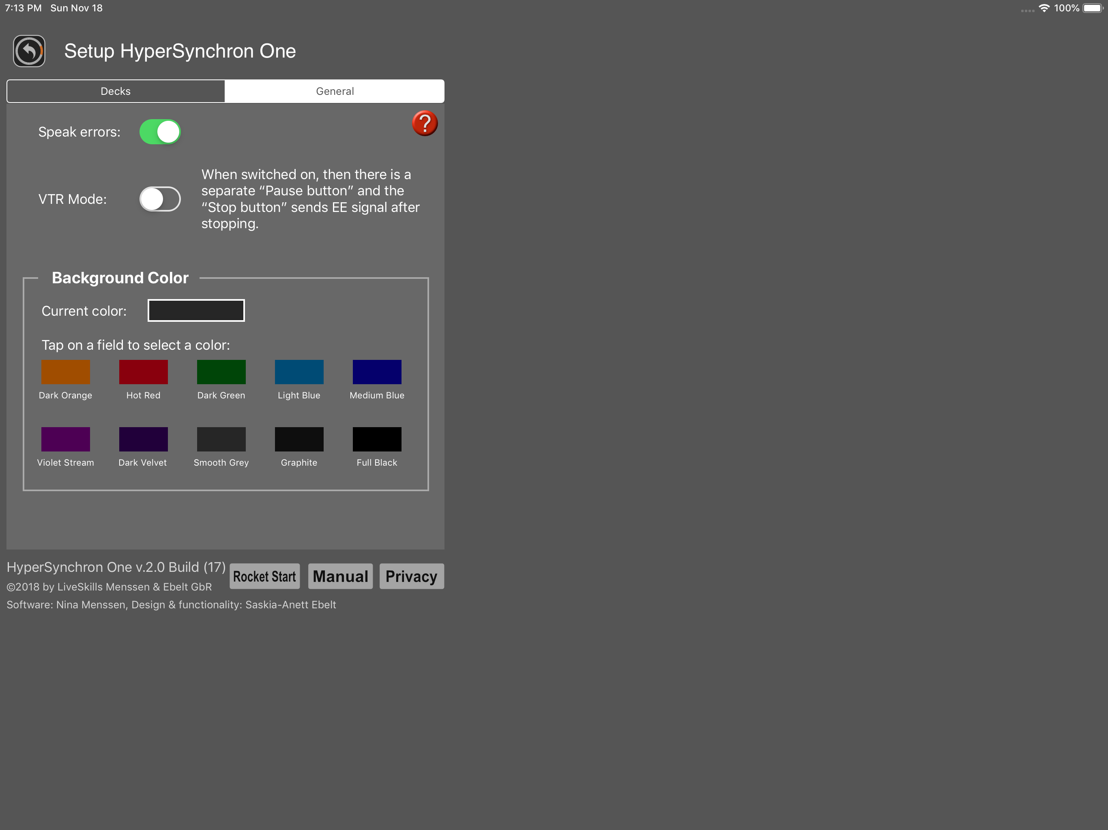Tap the back arrow icon

point(29,51)
